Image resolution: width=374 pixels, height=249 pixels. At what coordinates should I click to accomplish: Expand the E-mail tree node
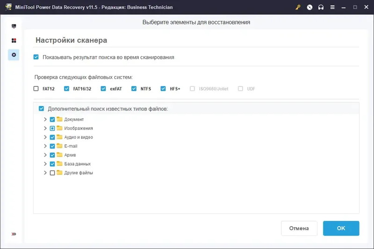pos(45,146)
